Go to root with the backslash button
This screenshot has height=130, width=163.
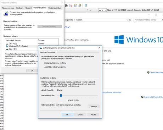coord(88,10)
